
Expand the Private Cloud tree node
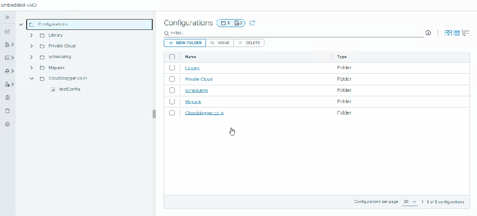[31, 46]
